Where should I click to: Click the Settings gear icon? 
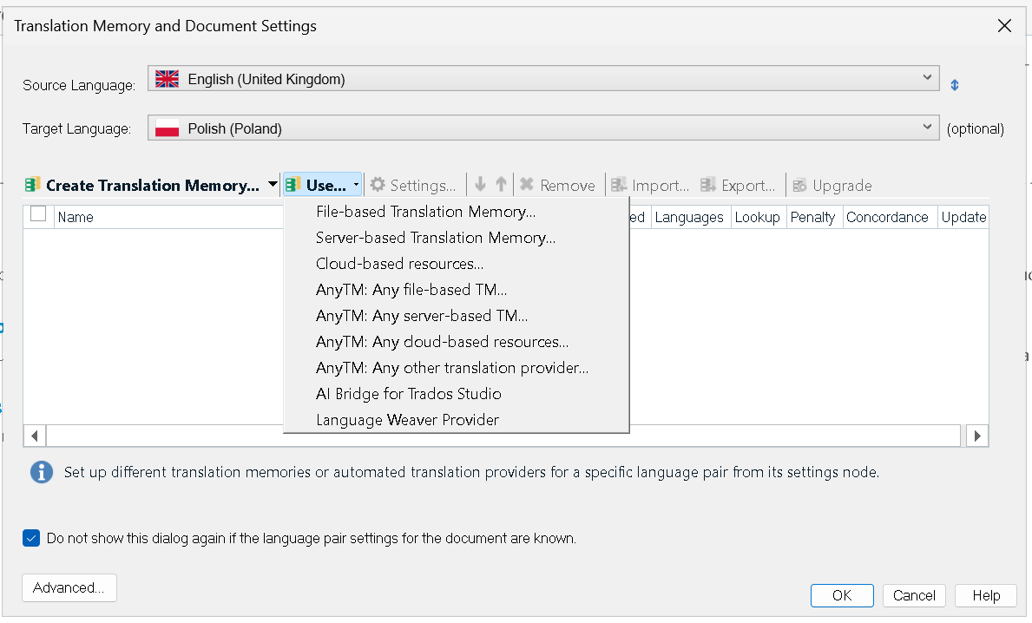tap(378, 185)
